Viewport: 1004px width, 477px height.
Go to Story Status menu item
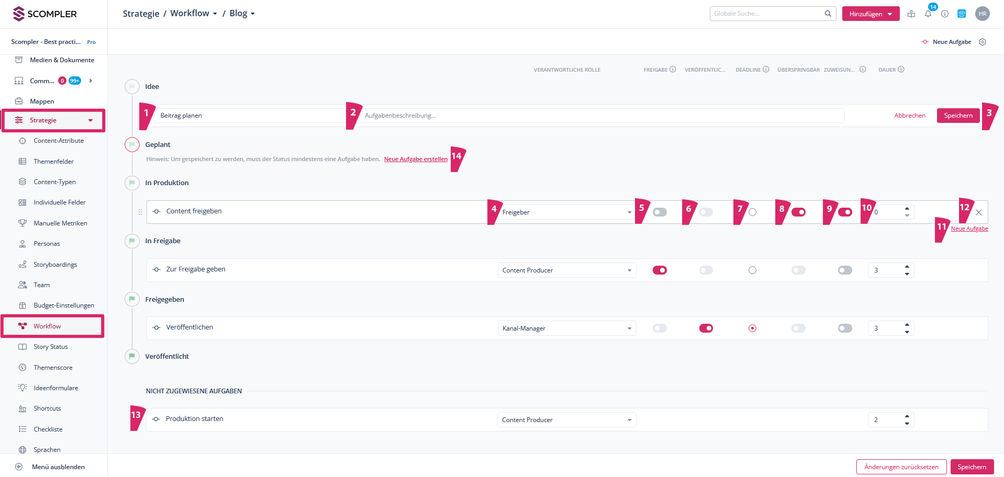[50, 347]
